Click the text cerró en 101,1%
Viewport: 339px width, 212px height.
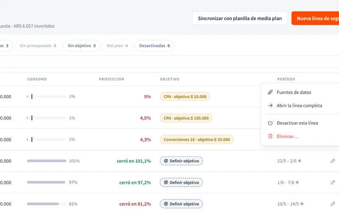[134, 161]
